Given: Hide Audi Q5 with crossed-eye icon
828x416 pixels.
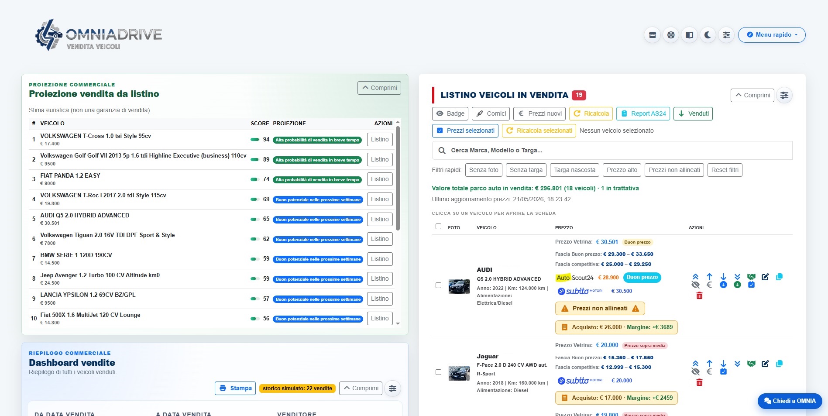Looking at the screenshot, I should 695,285.
